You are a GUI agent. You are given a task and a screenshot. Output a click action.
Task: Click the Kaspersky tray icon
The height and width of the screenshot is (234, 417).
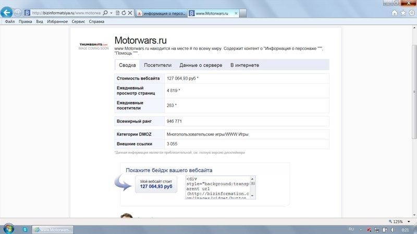point(369,230)
